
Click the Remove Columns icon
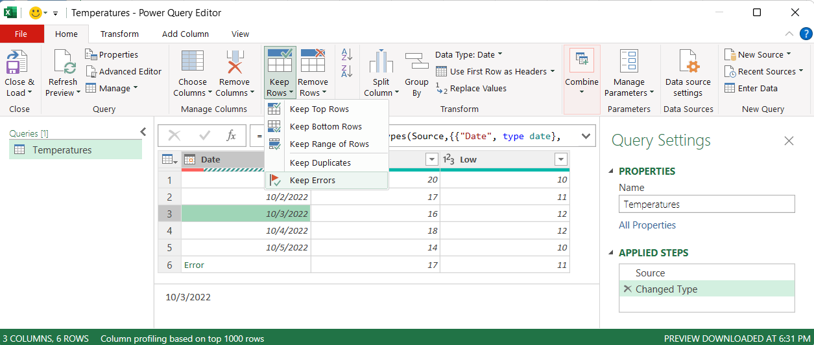coord(234,63)
